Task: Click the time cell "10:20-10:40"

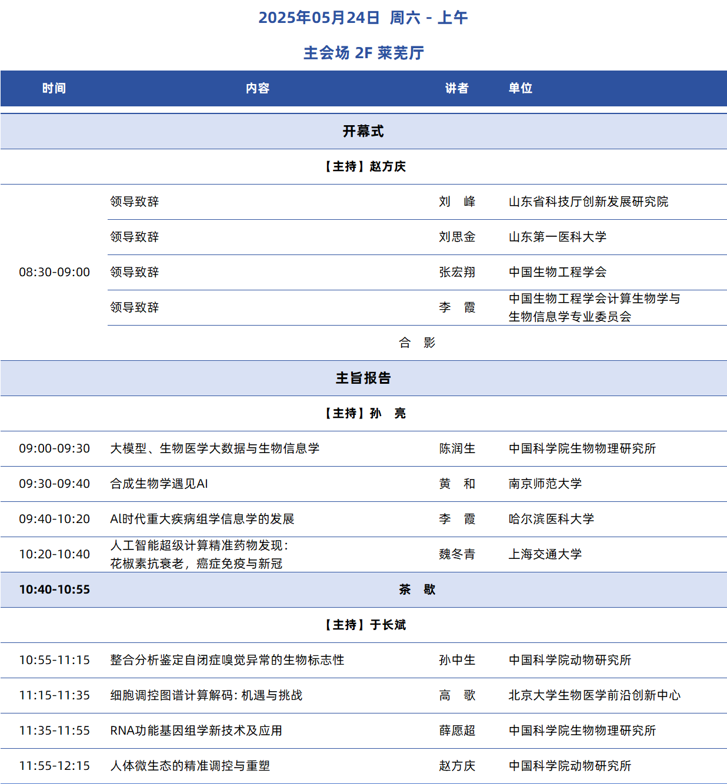Action: 55,554
